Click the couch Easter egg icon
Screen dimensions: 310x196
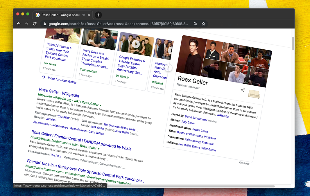[254, 94]
